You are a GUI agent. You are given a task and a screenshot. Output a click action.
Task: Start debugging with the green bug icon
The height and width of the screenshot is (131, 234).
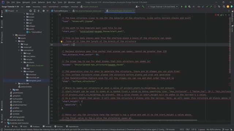(x=186, y=7)
